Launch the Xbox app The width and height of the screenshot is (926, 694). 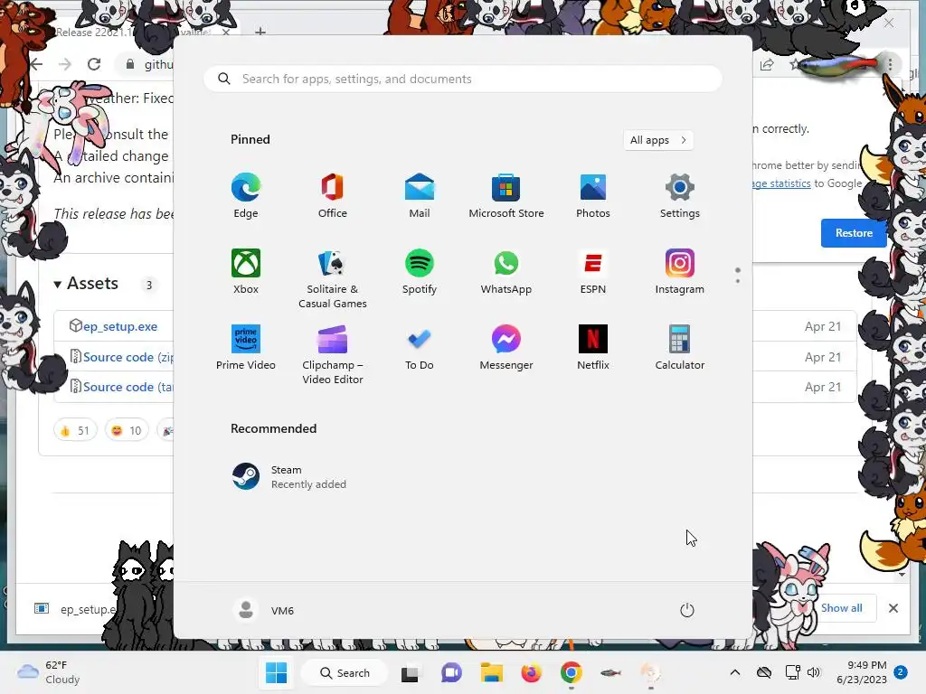pyautogui.click(x=246, y=271)
